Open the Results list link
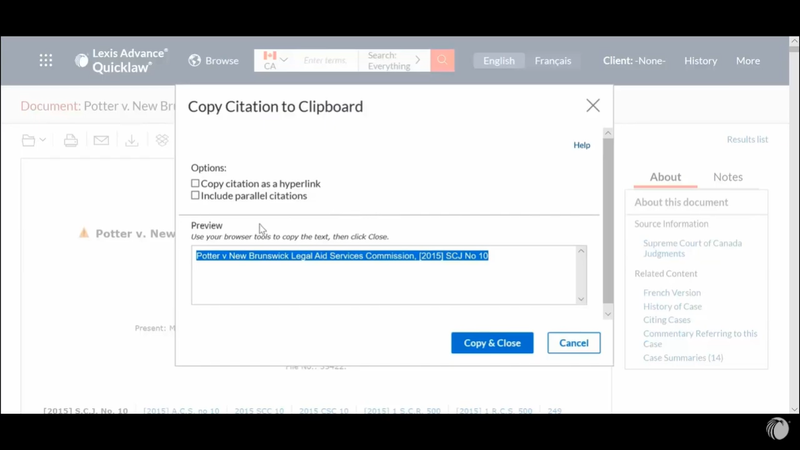 [748, 139]
